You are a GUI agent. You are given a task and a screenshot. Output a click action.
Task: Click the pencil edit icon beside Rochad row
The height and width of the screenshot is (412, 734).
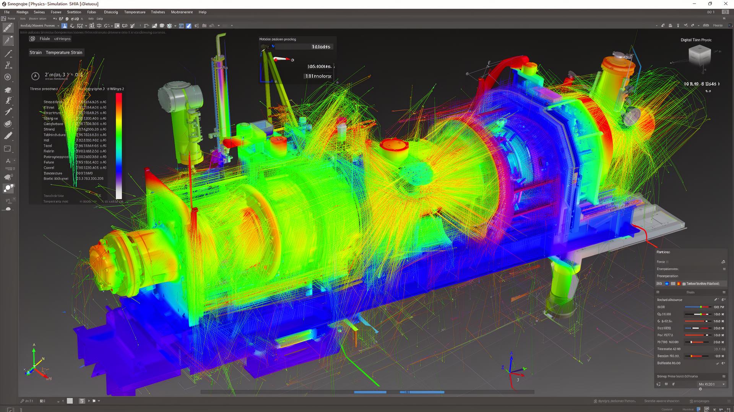pos(716,299)
